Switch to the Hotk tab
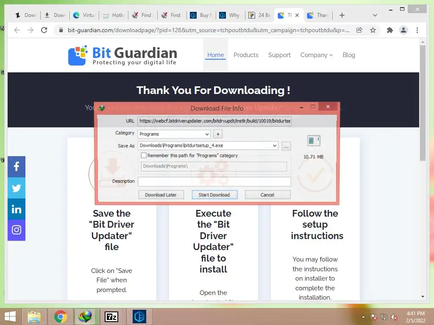The height and width of the screenshot is (325, 434). [x=114, y=15]
